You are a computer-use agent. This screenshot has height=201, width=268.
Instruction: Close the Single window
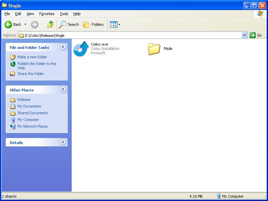262,6
